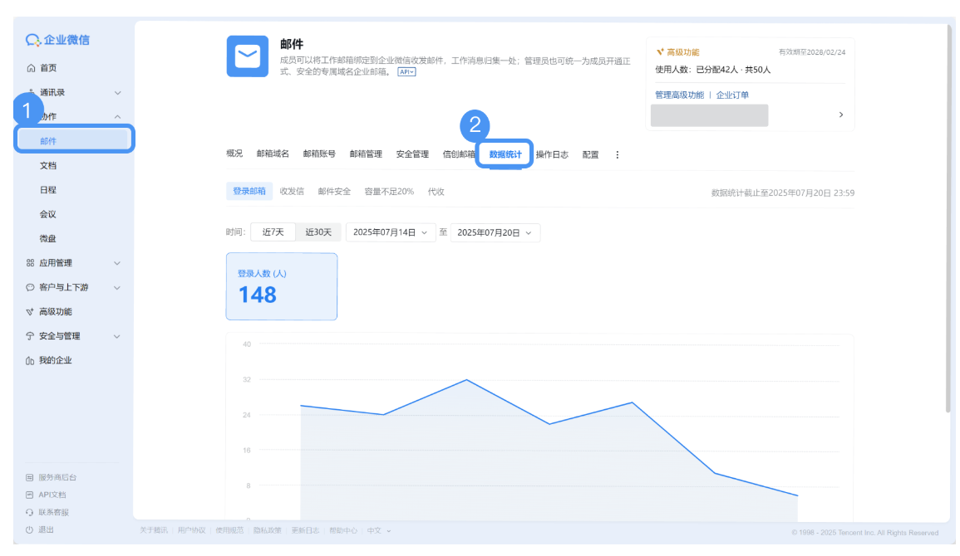The height and width of the screenshot is (556, 960).
Task: Select the 容量不足20% sub-tab
Action: point(389,191)
